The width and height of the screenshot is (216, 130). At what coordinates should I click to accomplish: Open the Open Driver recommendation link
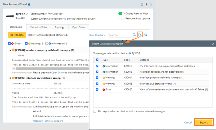click(58, 72)
